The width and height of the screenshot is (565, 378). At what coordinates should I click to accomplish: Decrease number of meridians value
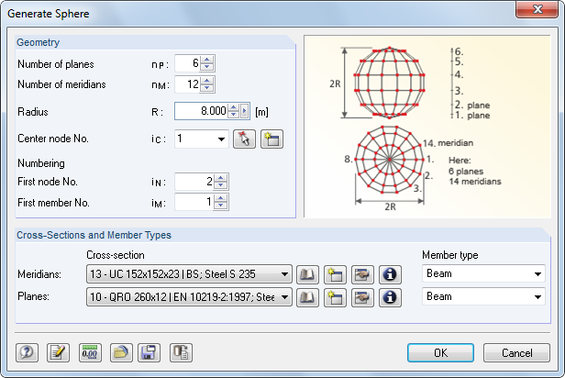[207, 88]
